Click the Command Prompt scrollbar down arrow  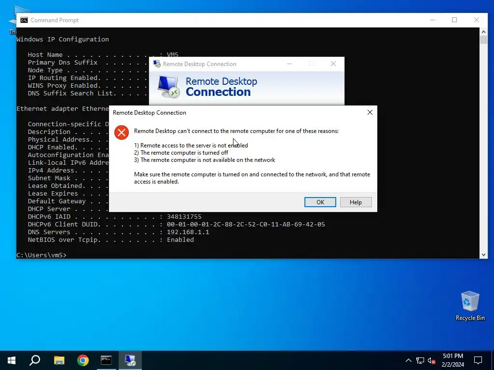pyautogui.click(x=483, y=255)
